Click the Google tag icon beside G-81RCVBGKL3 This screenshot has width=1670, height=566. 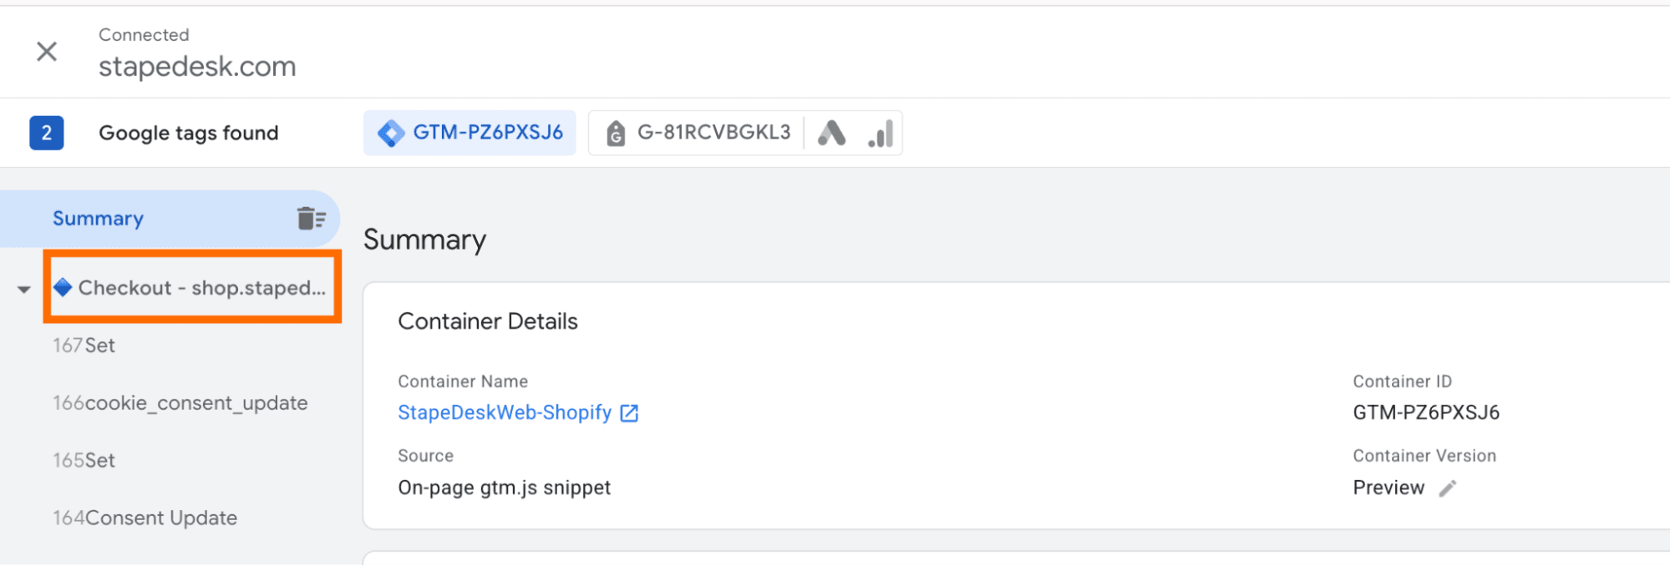[616, 132]
